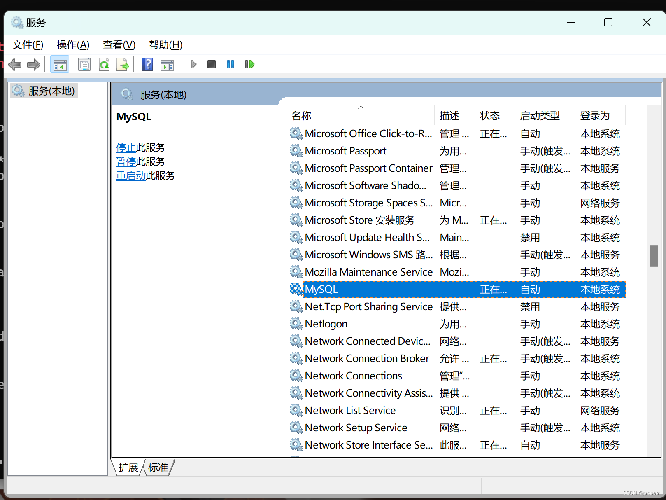Click the 停止 service link

coord(126,147)
